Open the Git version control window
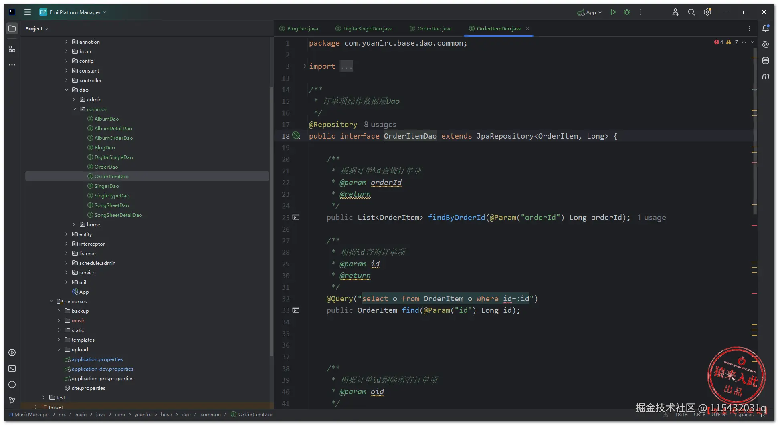778x425 pixels. point(12,400)
